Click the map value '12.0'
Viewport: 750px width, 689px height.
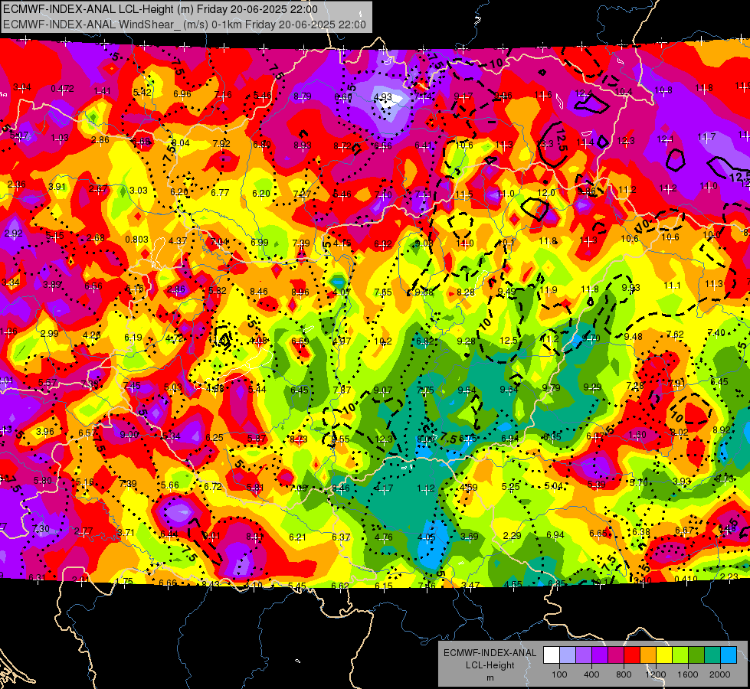coord(546,192)
